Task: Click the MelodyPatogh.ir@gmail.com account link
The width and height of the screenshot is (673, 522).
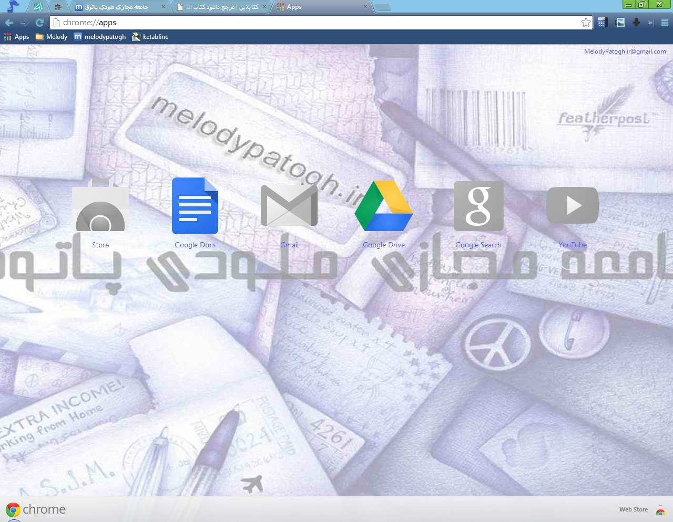Action: click(625, 51)
